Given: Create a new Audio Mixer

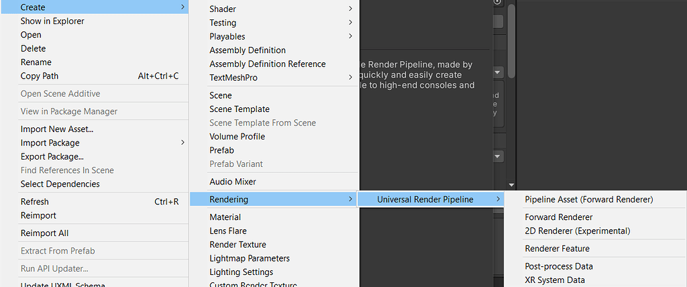Looking at the screenshot, I should [x=232, y=182].
